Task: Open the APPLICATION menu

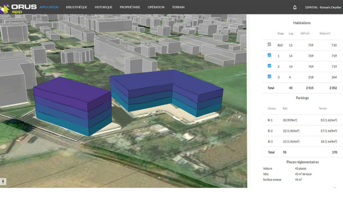Action: [x=49, y=7]
